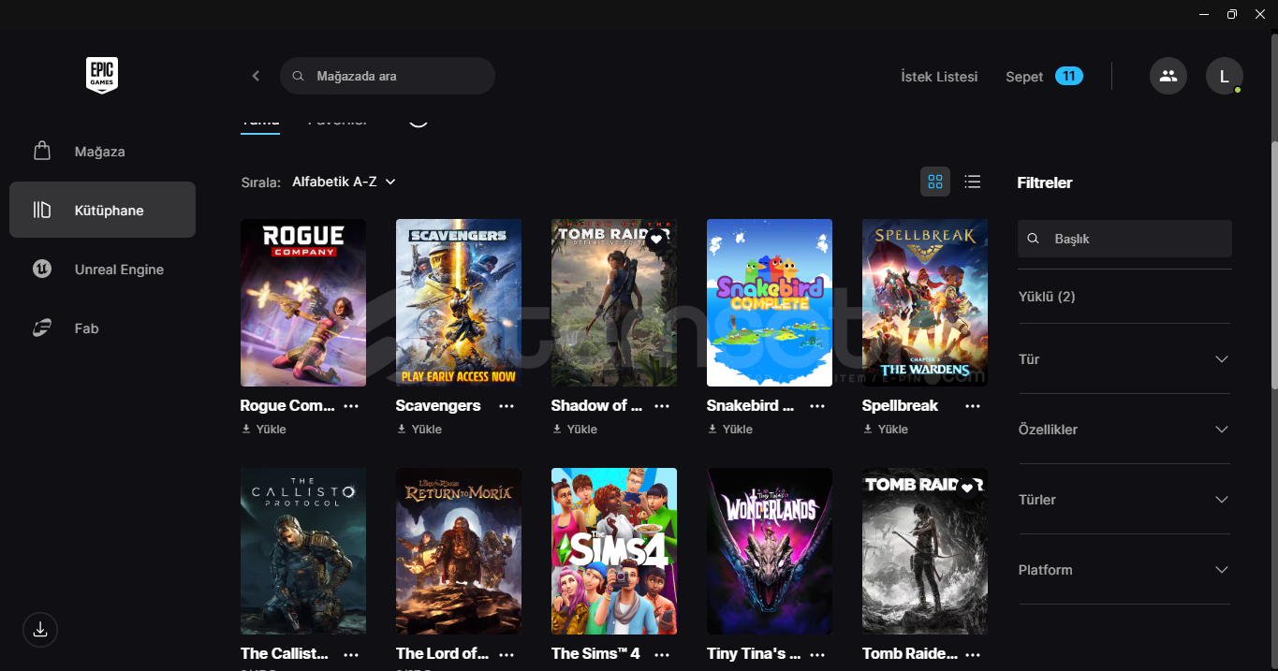Open the Mağaza store section
This screenshot has width=1278, height=671.
[x=102, y=152]
